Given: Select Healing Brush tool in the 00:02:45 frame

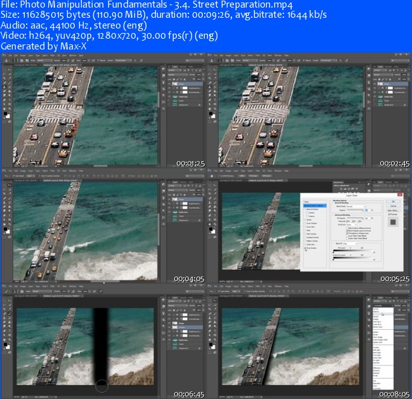Looking at the screenshot, I should click(210, 82).
